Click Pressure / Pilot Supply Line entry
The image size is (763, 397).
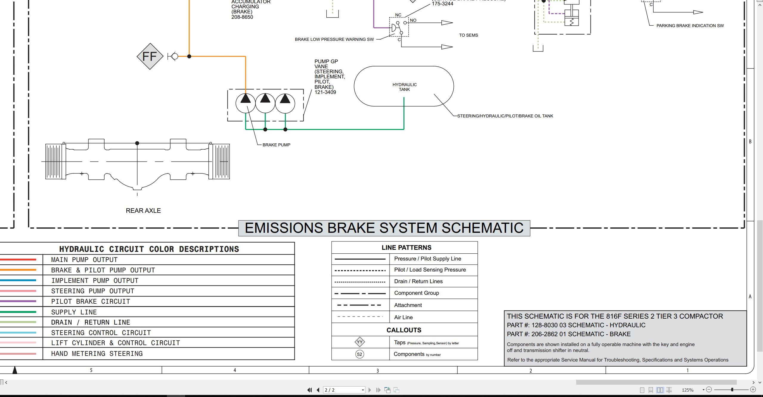[x=427, y=259]
